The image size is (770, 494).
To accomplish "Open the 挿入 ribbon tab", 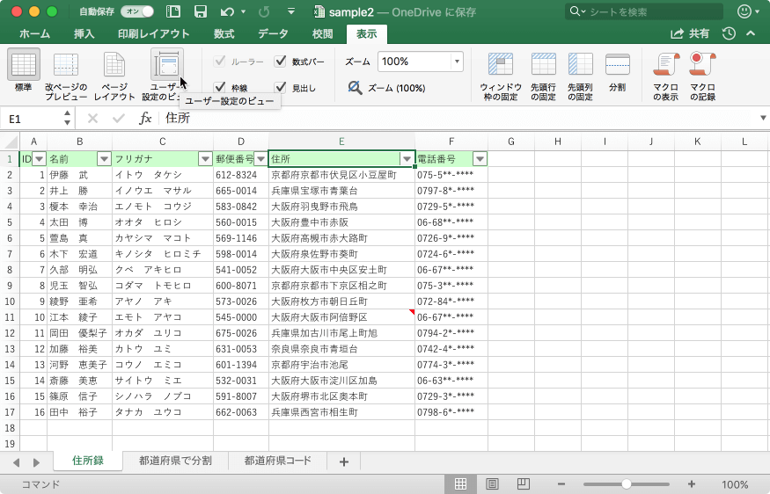I will [84, 34].
